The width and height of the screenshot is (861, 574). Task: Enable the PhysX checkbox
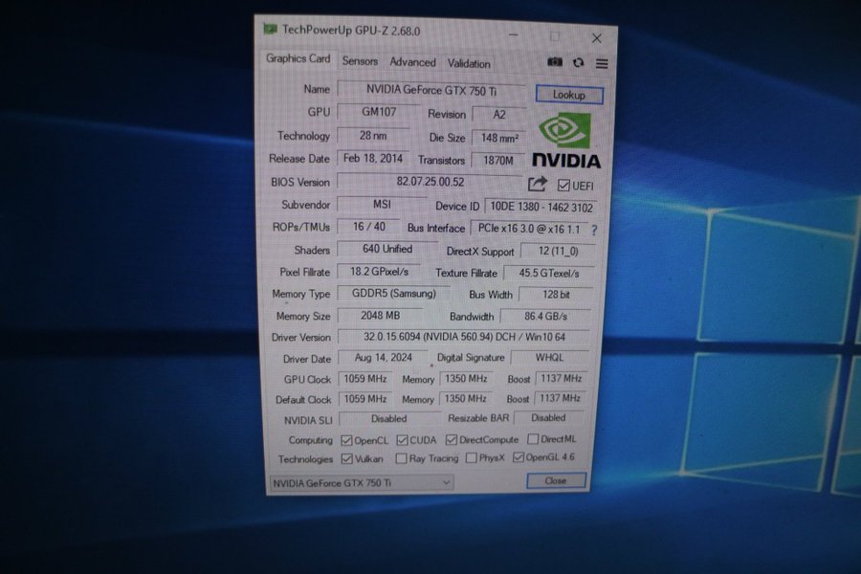(x=471, y=458)
